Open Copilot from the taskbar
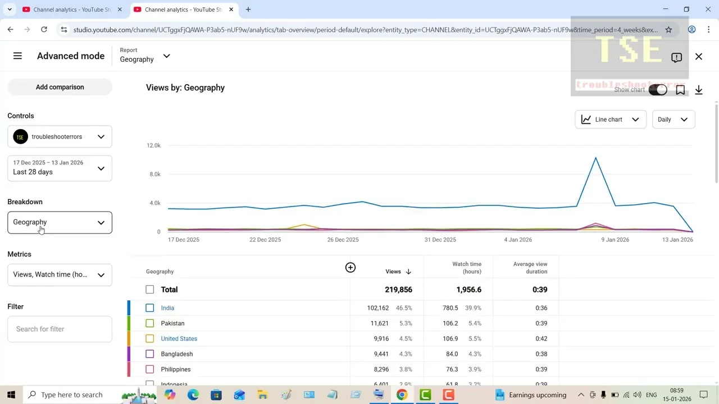719x404 pixels. point(170,395)
